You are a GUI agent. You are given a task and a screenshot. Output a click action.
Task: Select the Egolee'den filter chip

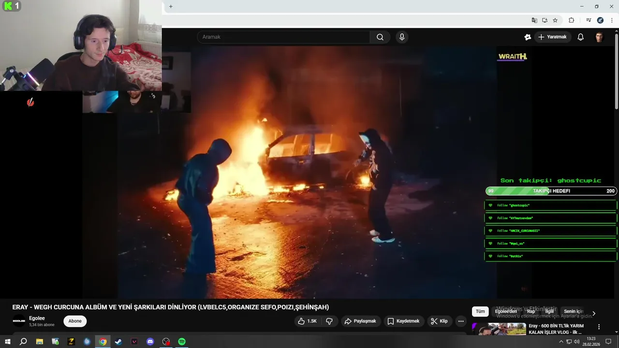pyautogui.click(x=506, y=312)
